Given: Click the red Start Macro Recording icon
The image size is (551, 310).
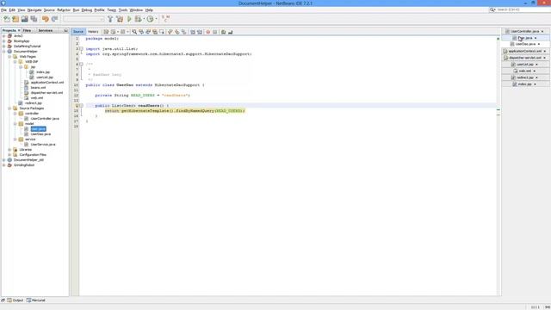Looking at the screenshot, I should tap(207, 32).
